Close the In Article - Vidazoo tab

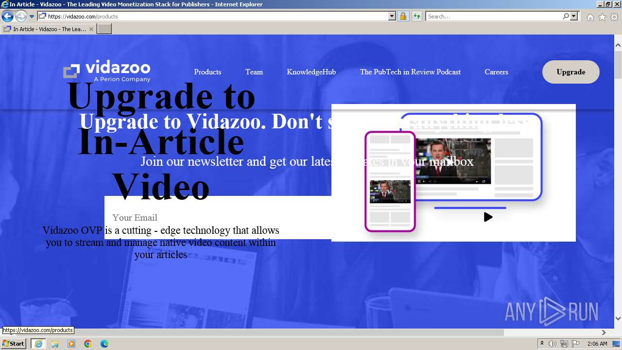[x=91, y=29]
